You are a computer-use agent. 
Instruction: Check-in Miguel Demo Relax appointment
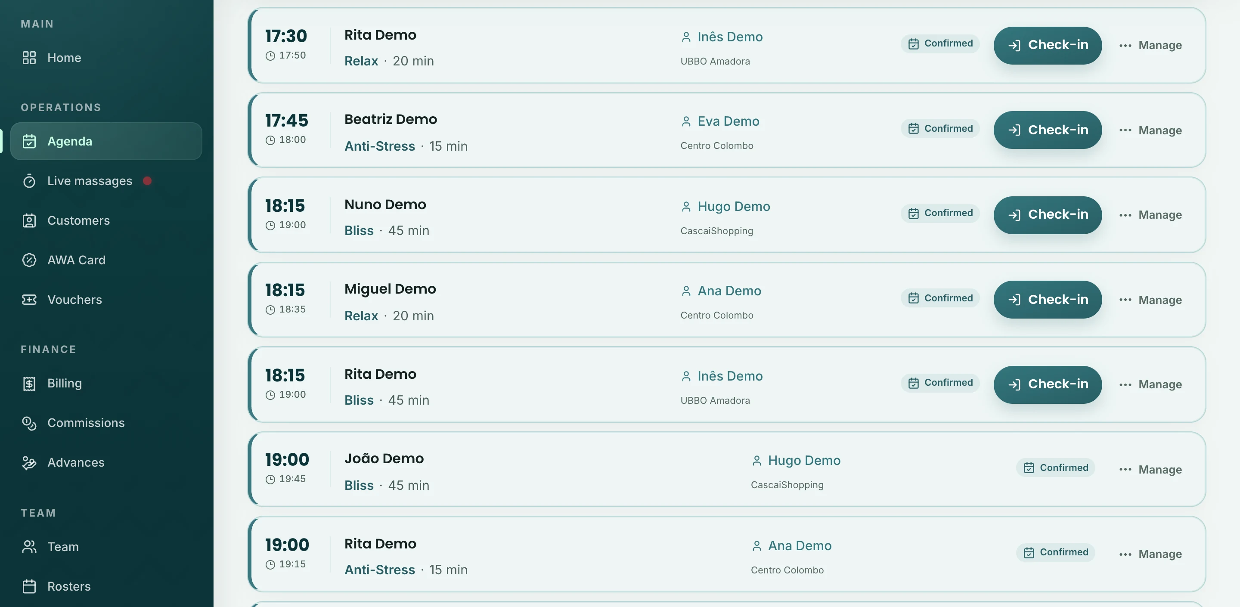1048,299
